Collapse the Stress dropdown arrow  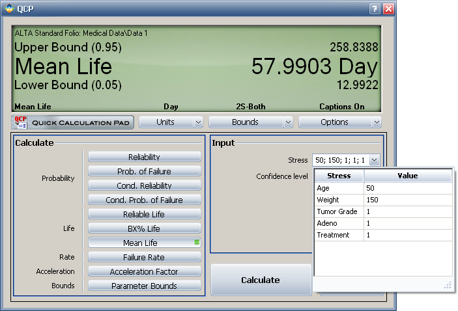coord(374,160)
